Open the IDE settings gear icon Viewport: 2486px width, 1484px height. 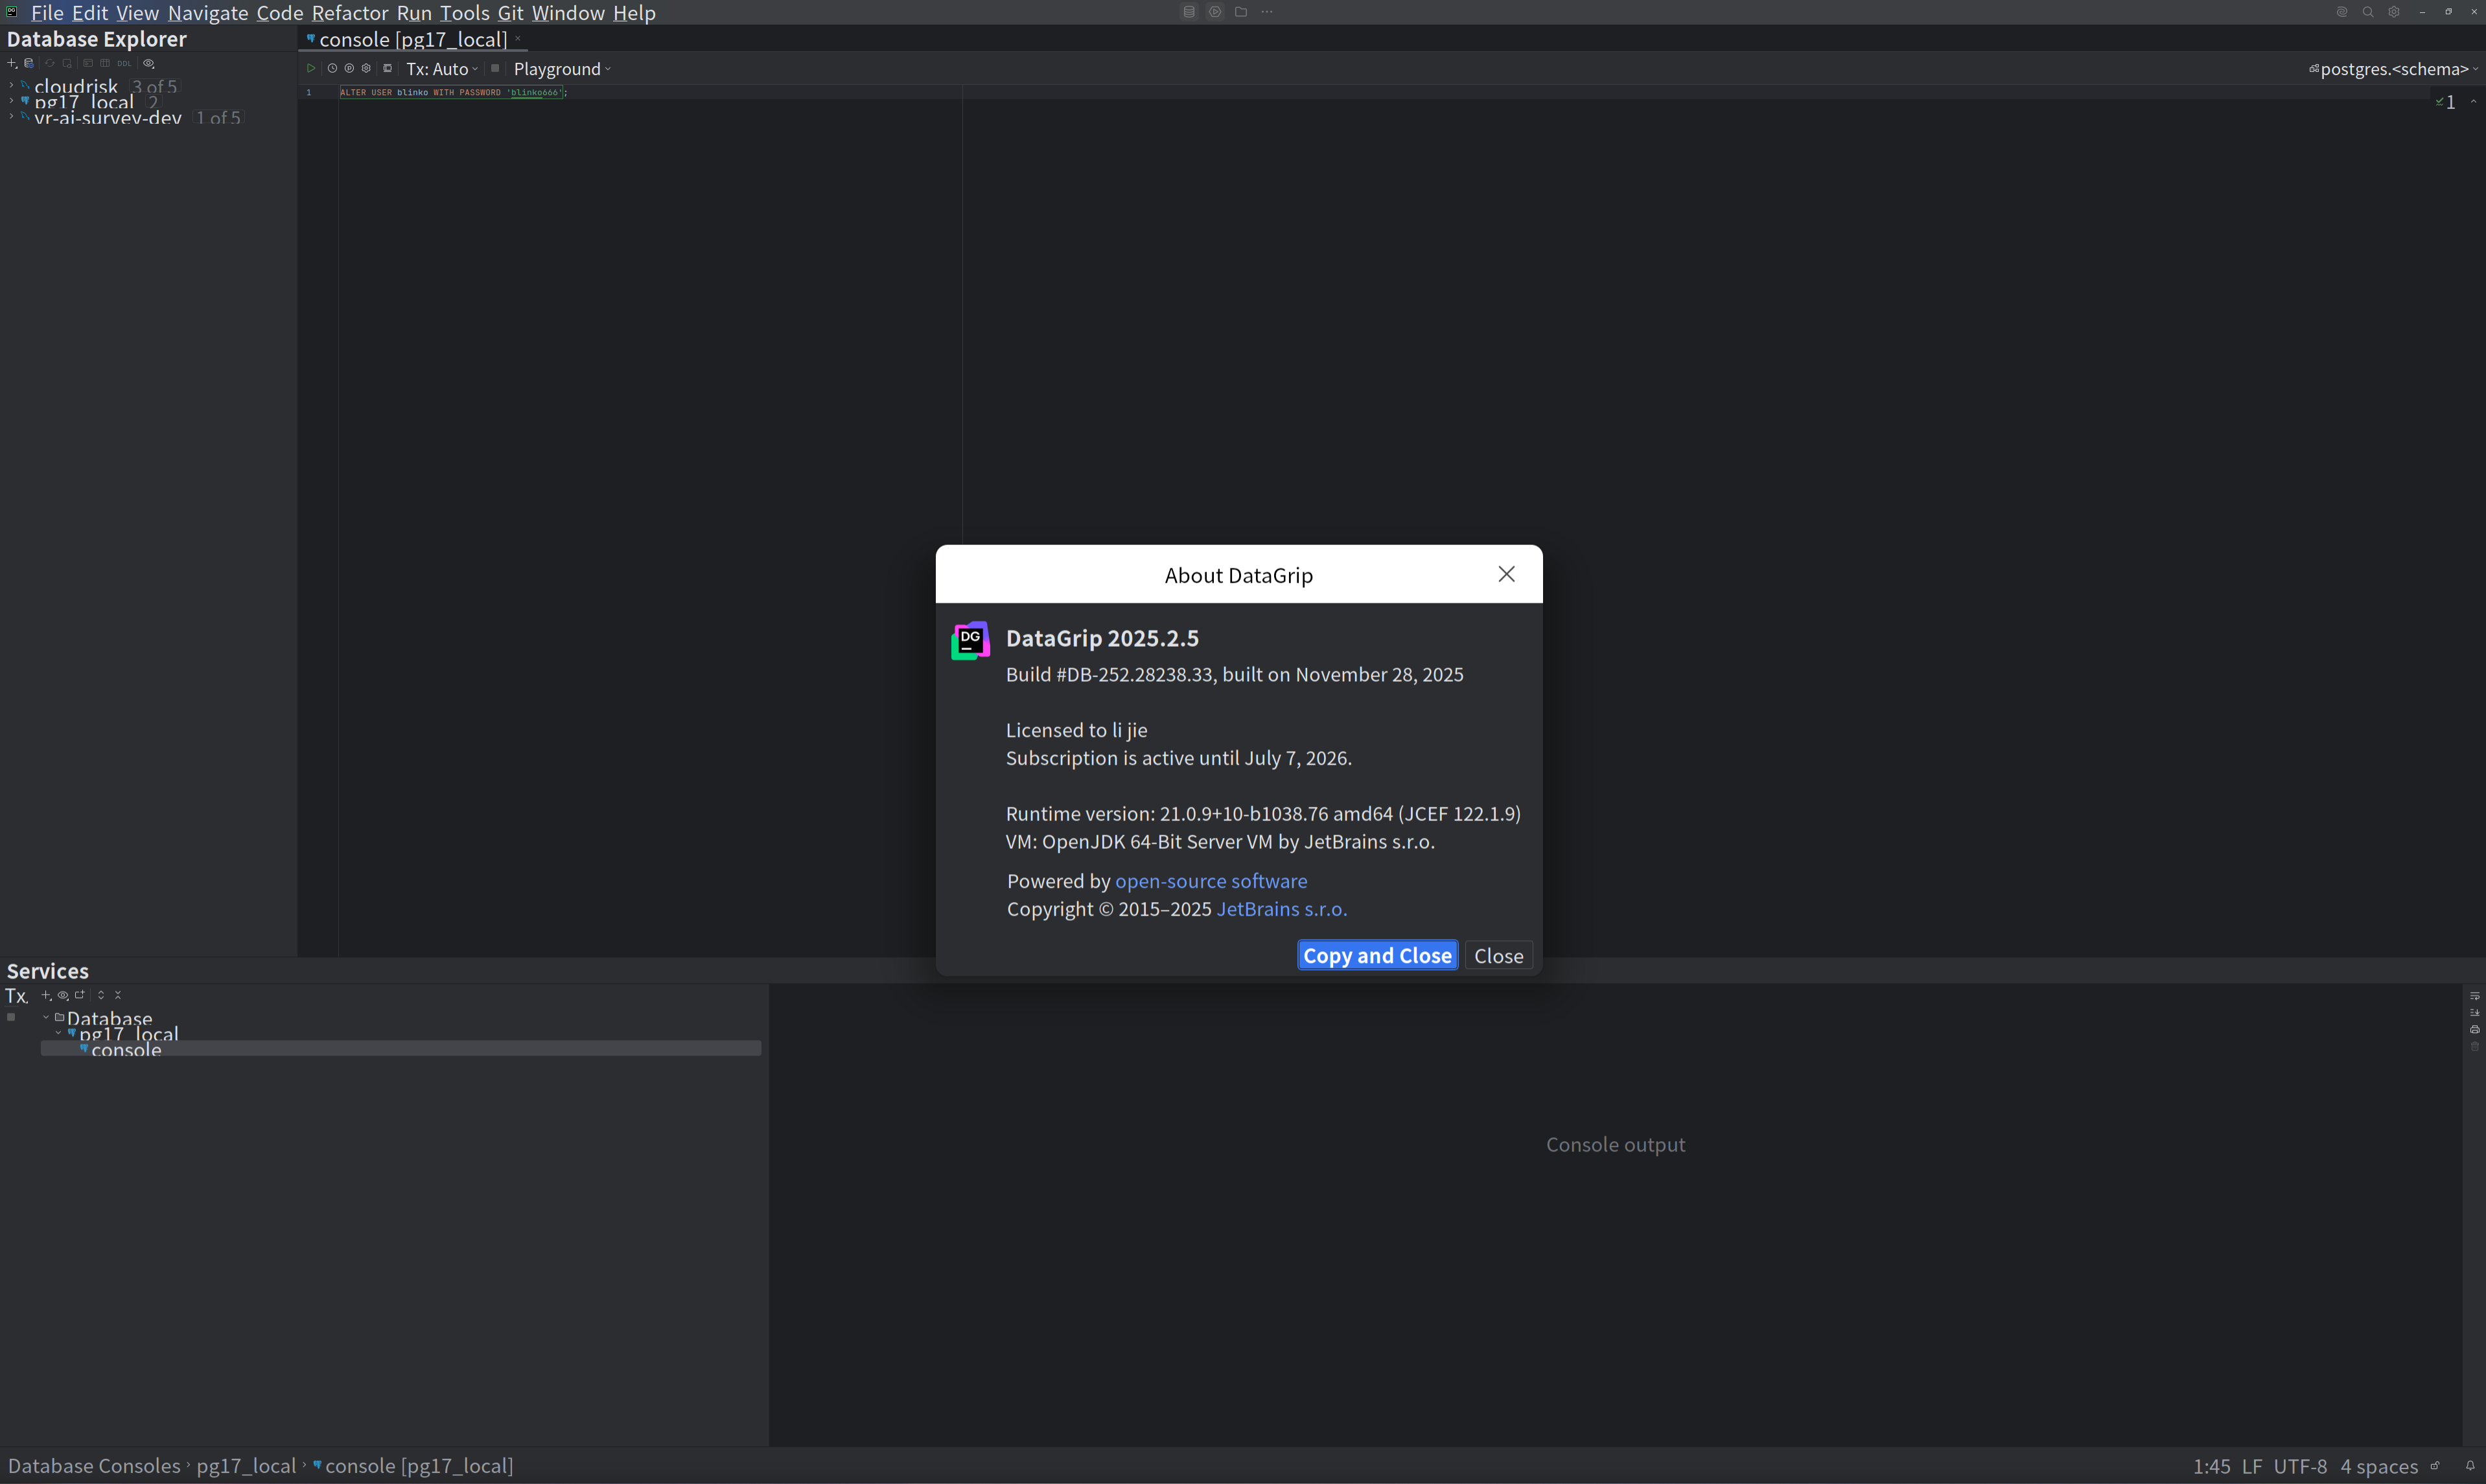[x=2394, y=12]
